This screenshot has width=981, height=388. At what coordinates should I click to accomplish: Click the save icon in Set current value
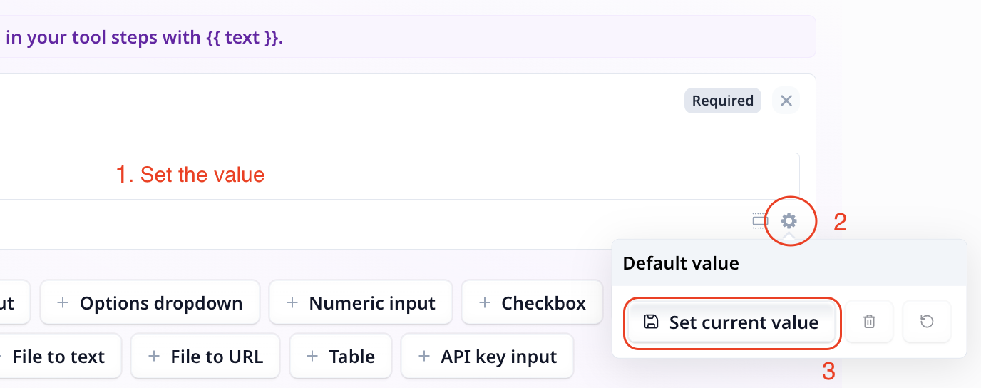pos(651,322)
